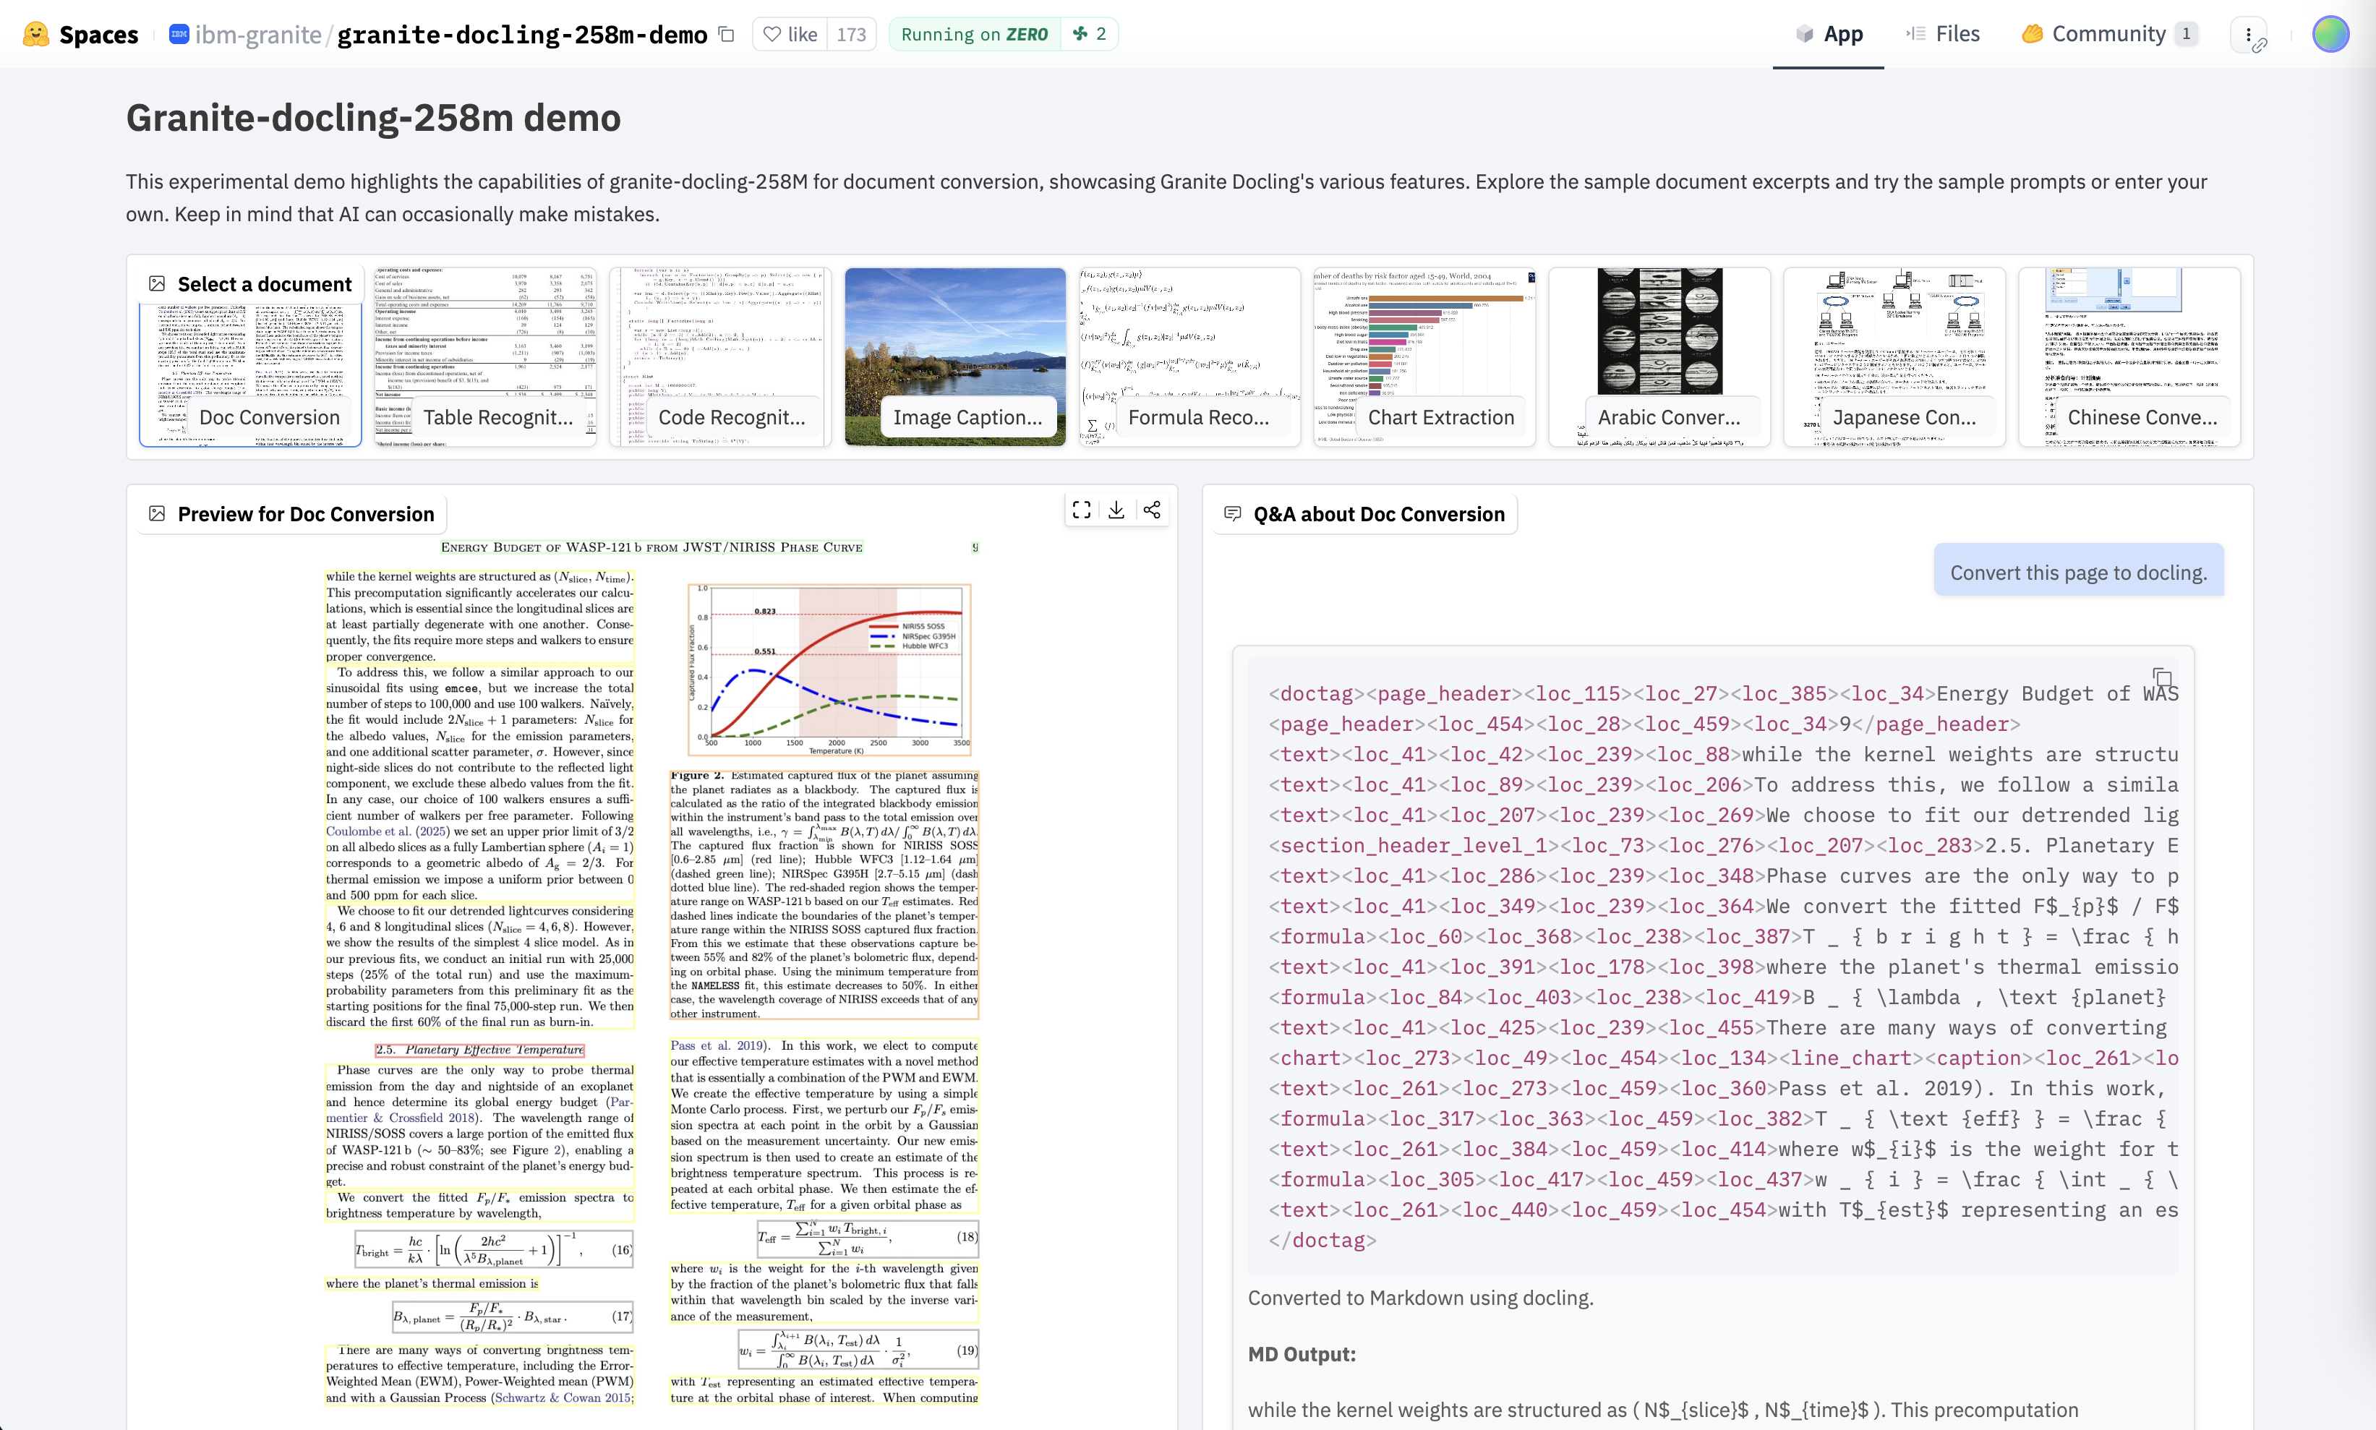The image size is (2376, 1430).
Task: Open the App tab
Action: pos(1828,35)
